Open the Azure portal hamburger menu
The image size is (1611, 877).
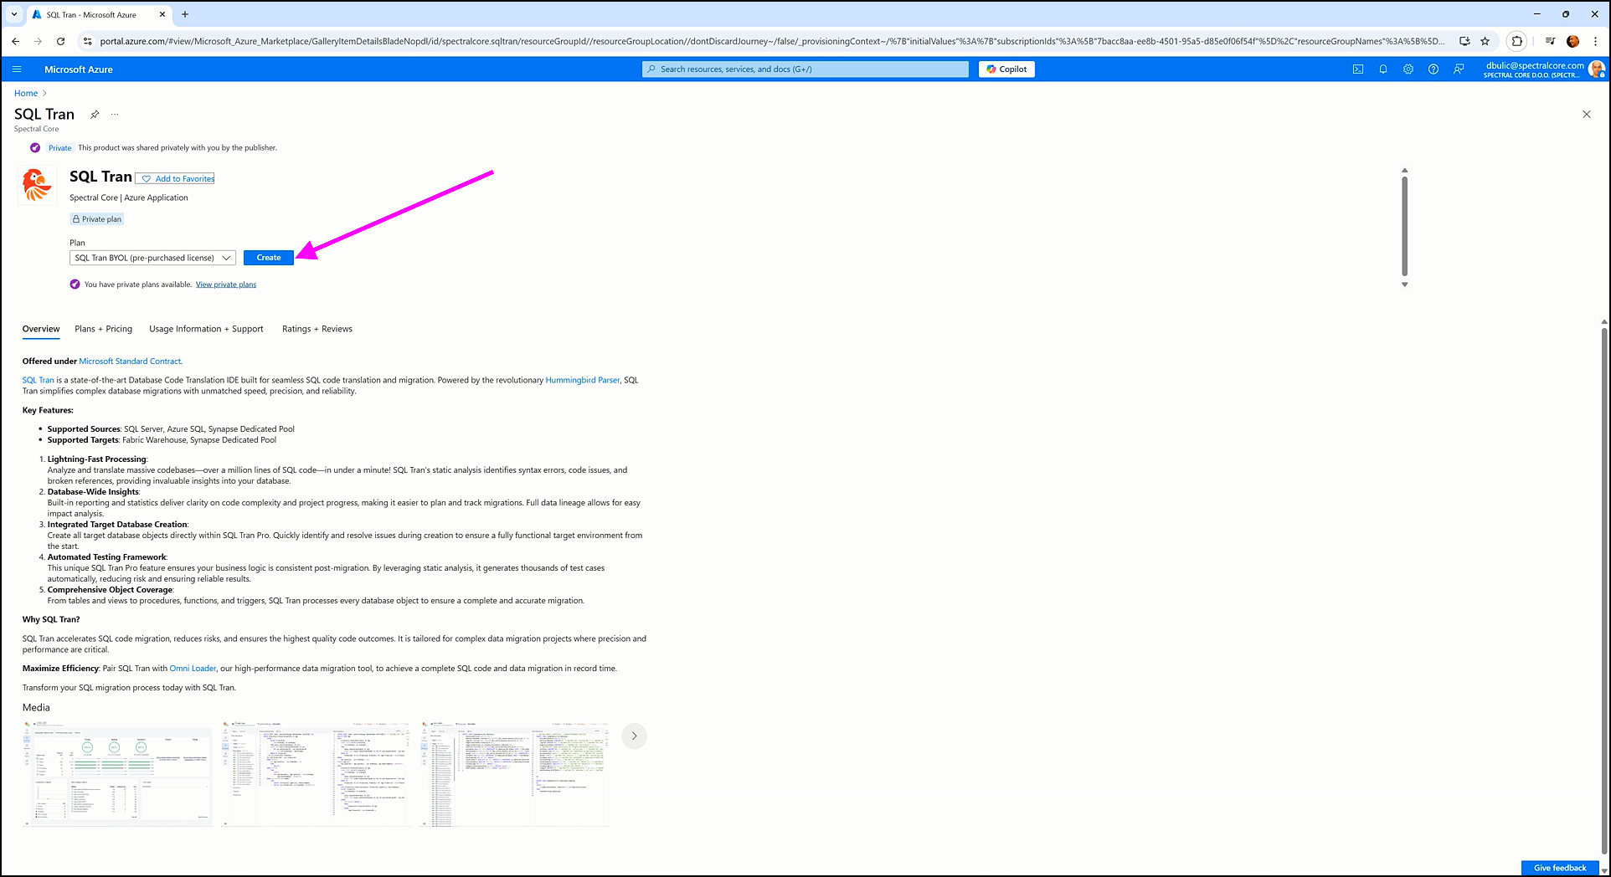point(17,69)
